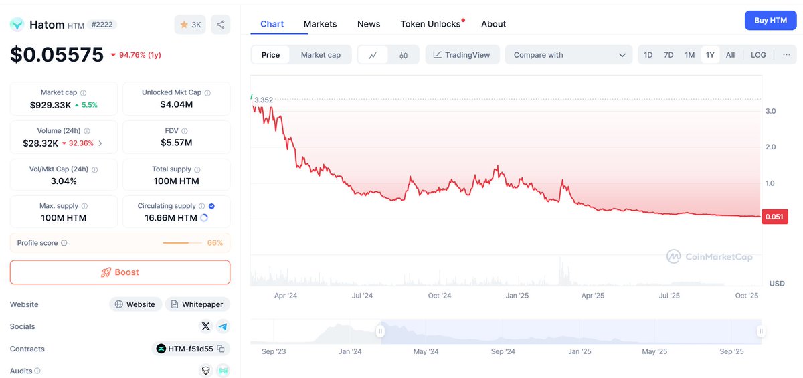The height and width of the screenshot is (378, 803).
Task: Grab the right range slider handle
Action: [761, 331]
